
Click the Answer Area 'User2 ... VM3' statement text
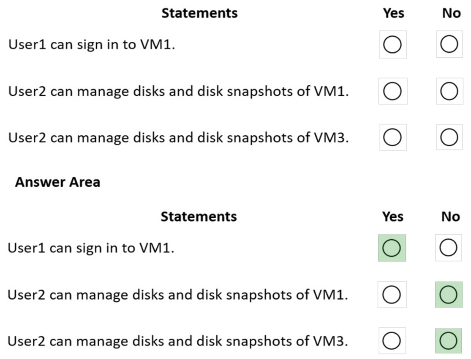coord(177,341)
